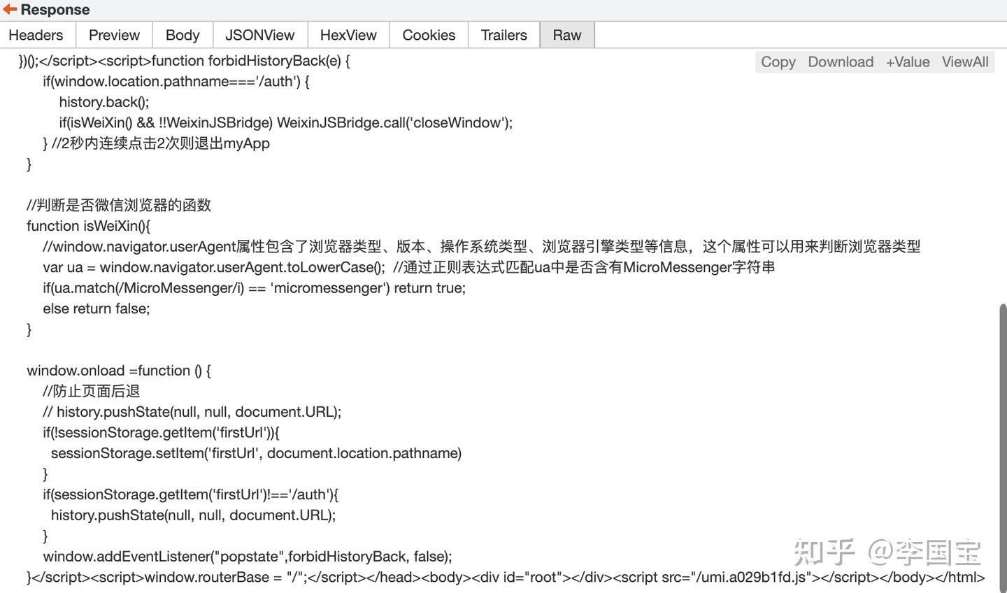The width and height of the screenshot is (1007, 593).
Task: Click the '//window.navigator.userAgent属性' comment line
Action: click(x=482, y=246)
